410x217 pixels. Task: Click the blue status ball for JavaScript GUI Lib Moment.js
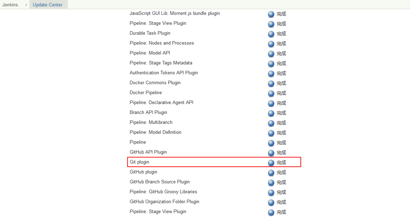click(x=271, y=15)
